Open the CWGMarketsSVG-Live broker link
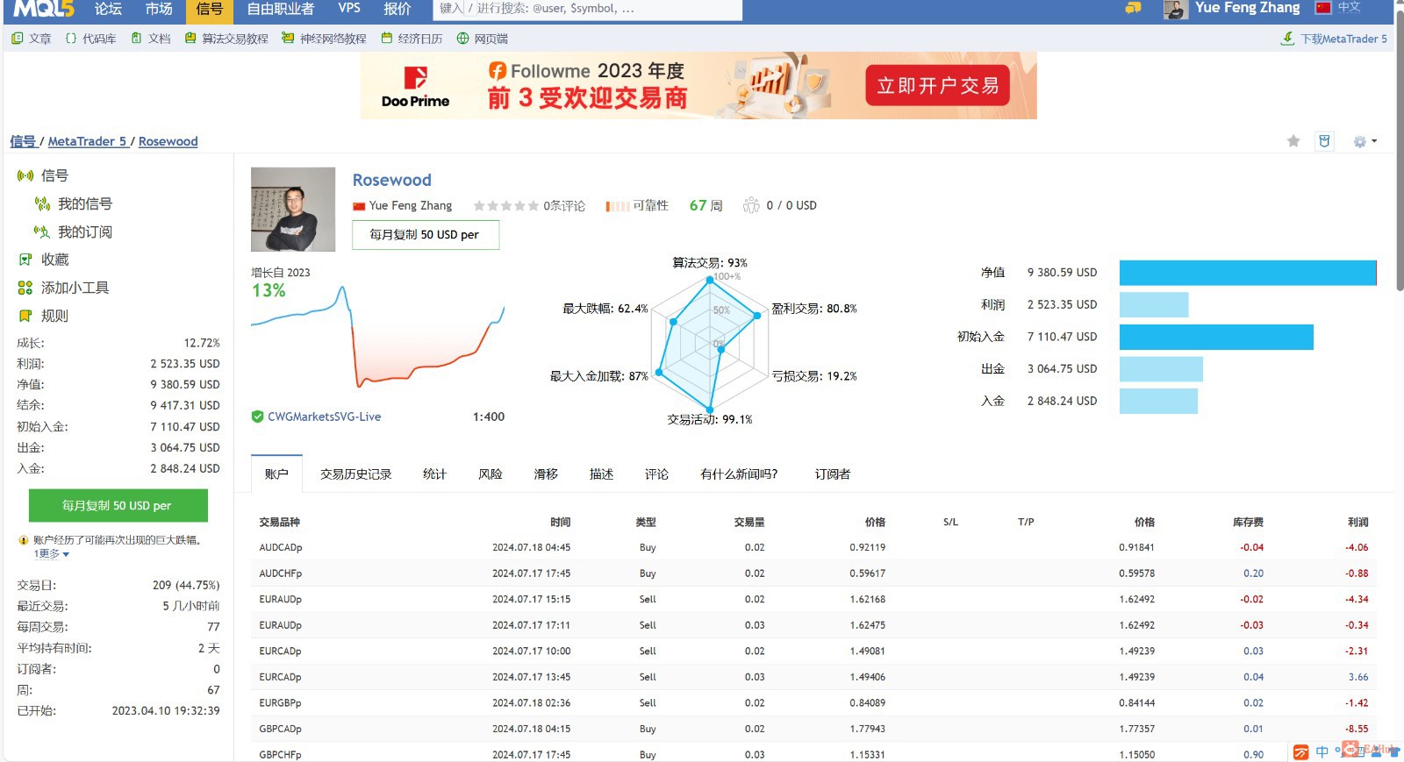1404x762 pixels. click(x=324, y=417)
